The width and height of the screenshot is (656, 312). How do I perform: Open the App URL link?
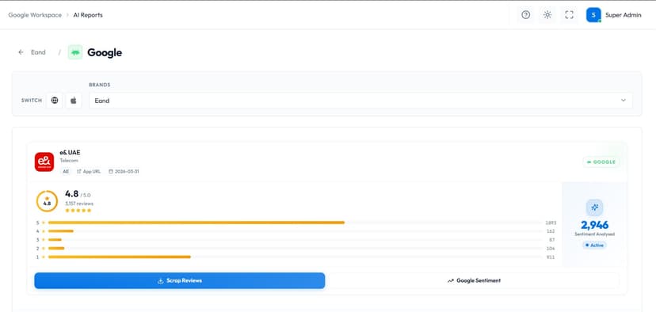tap(89, 172)
